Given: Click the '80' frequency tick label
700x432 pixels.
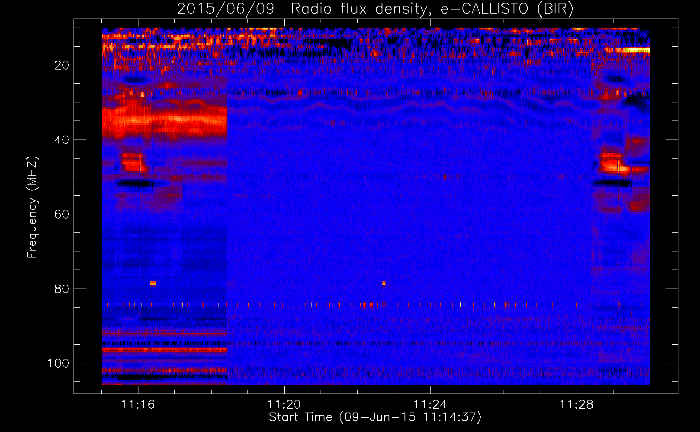Looking at the screenshot, I should [62, 289].
